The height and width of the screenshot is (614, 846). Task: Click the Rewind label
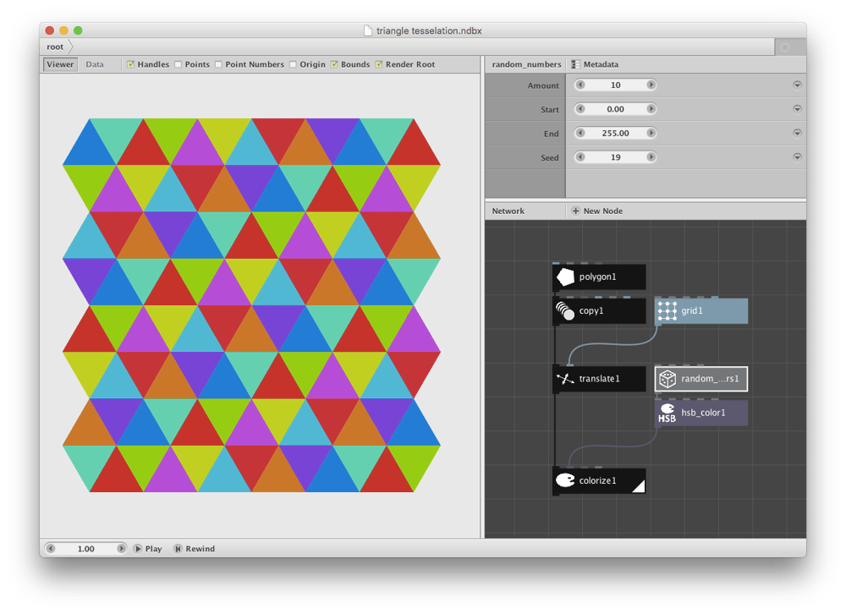click(x=201, y=549)
